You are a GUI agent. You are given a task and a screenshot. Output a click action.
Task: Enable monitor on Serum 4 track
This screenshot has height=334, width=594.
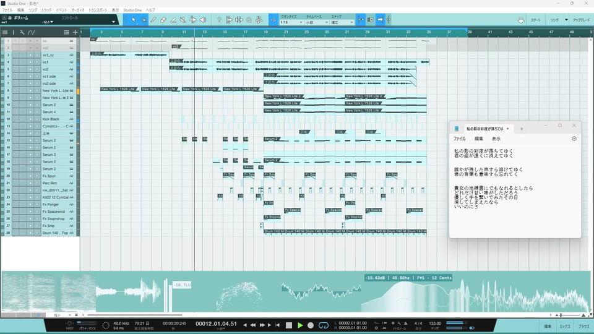[x=37, y=112]
